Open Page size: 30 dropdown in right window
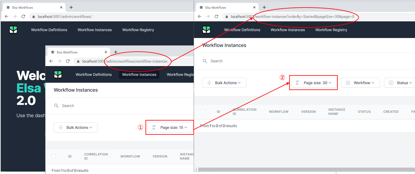The image size is (415, 174). coord(313,83)
